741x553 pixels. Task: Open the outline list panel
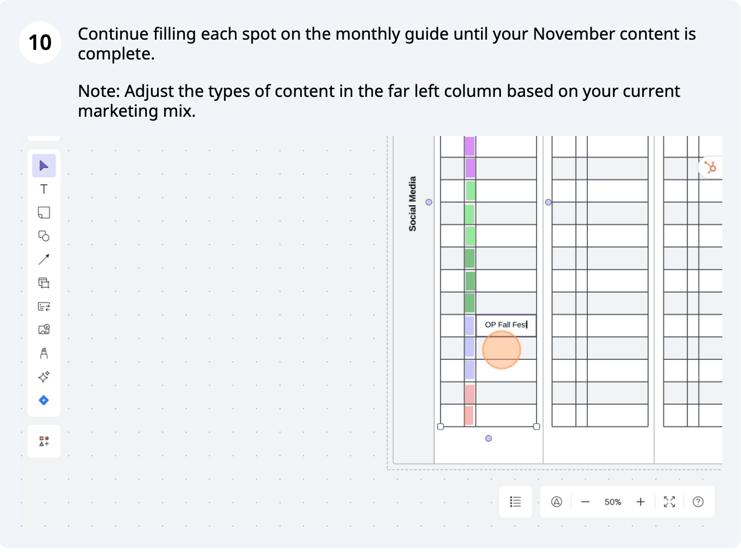[515, 502]
